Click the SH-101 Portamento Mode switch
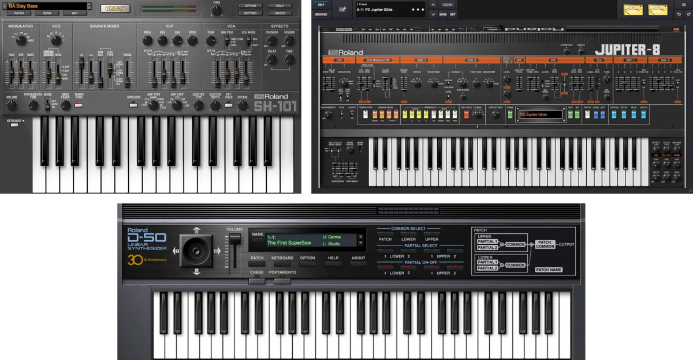 pyautogui.click(x=49, y=104)
